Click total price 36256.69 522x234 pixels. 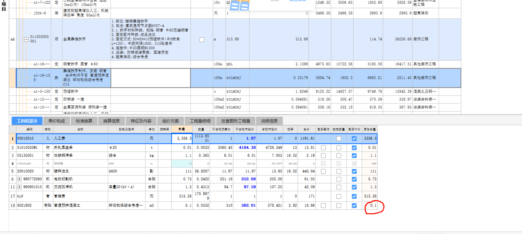tap(403, 39)
